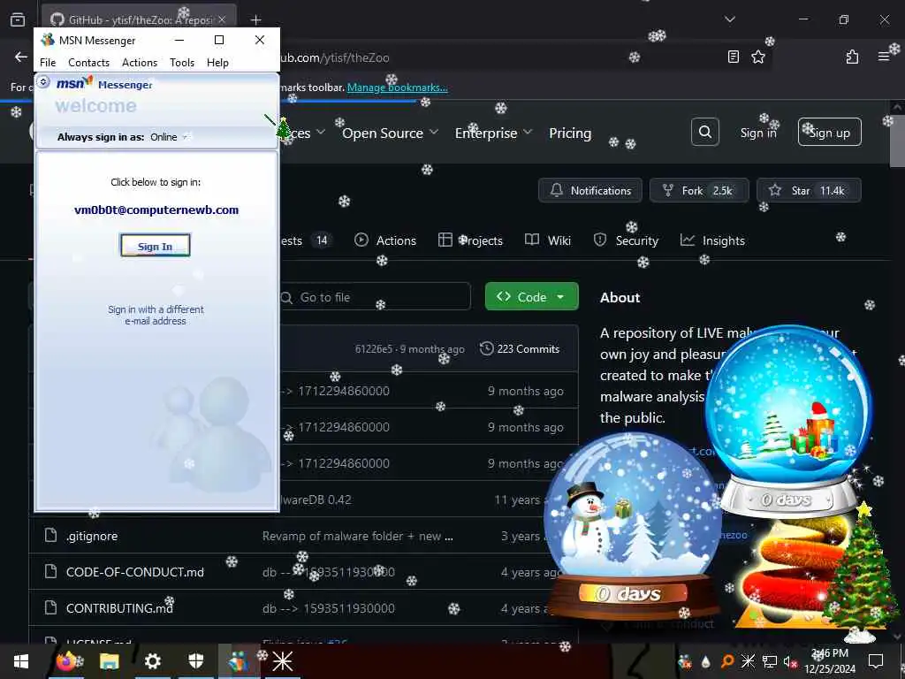
Task: Select the GitHub theZoo browser tab
Action: [139, 19]
